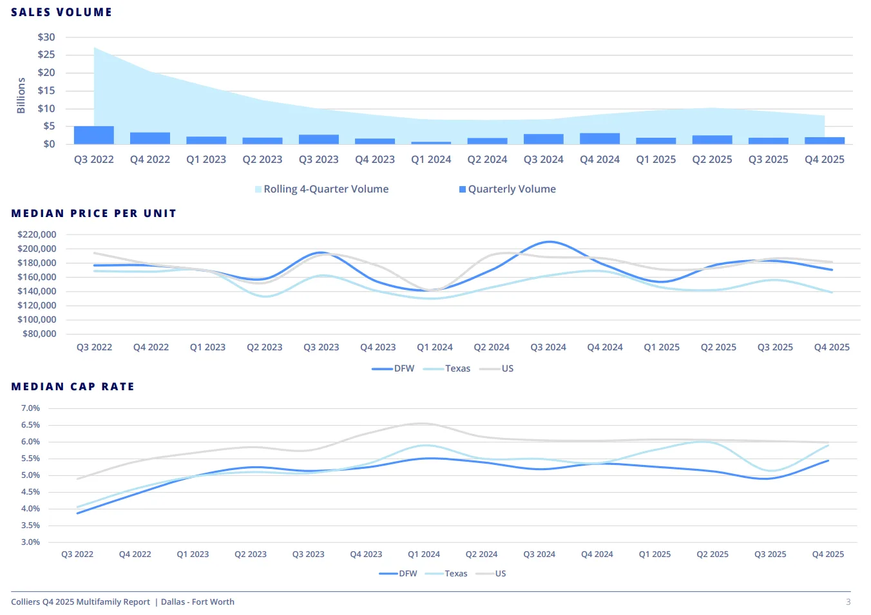Screen dimensions: 871x615
Task: Click the Billions axis title
Action: pos(21,95)
